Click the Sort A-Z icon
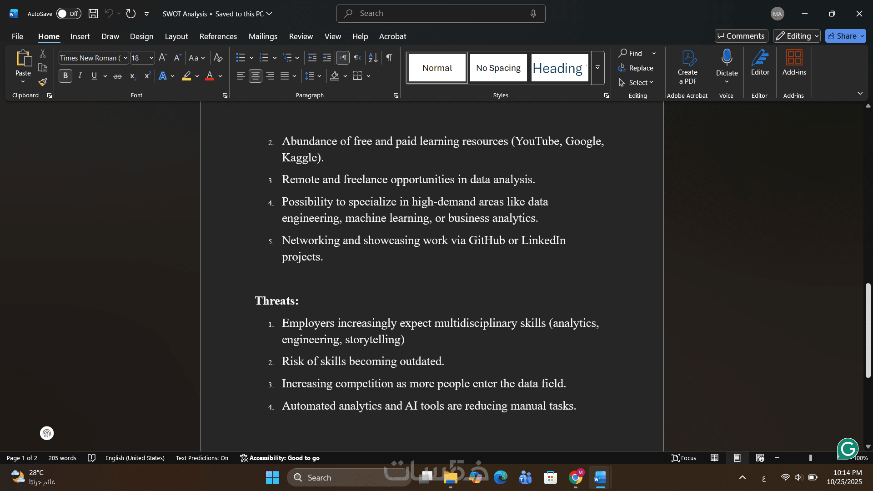The image size is (873, 491). 373,58
